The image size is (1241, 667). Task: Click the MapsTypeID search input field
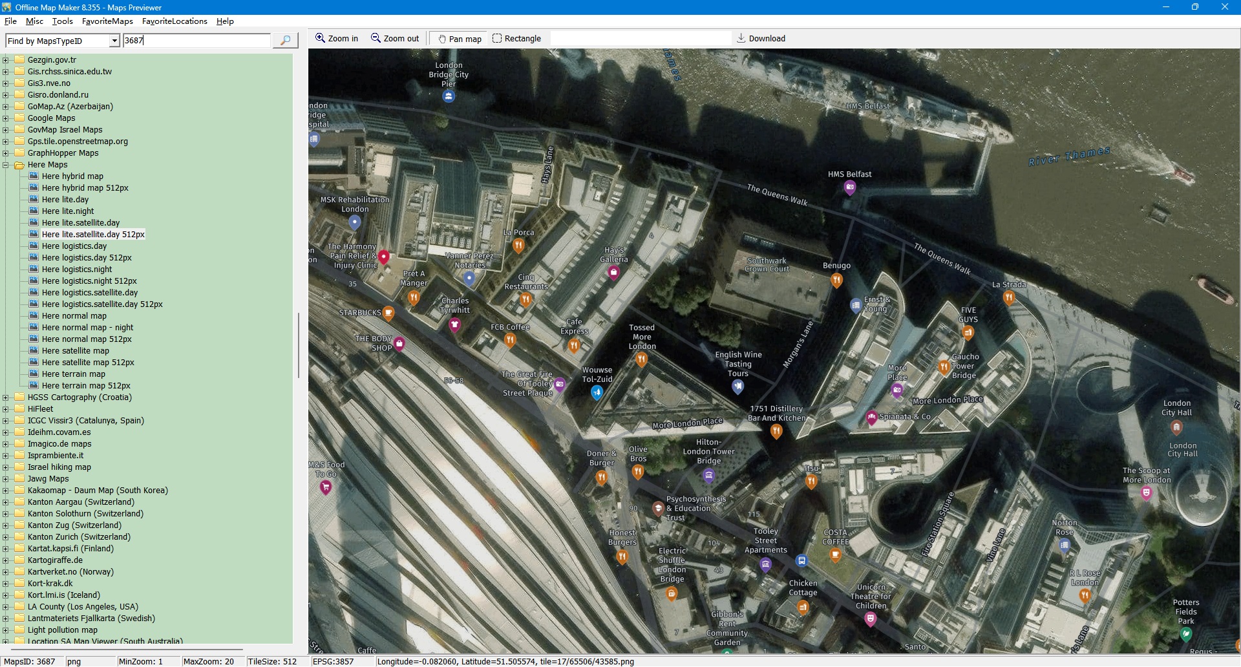click(196, 40)
